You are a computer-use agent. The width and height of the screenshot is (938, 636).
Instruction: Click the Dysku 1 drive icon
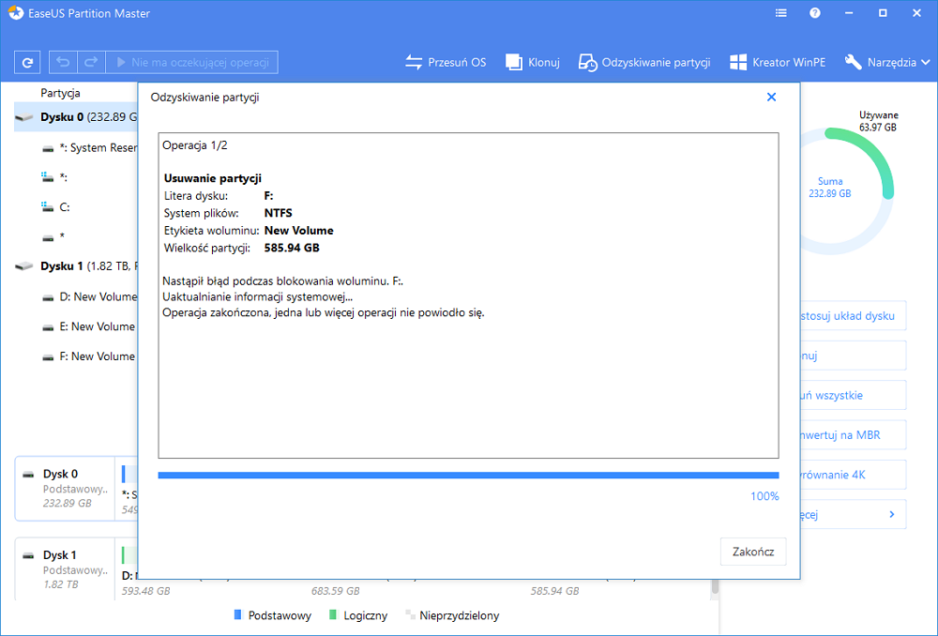(x=24, y=266)
